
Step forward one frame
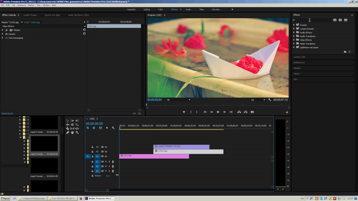[225, 112]
